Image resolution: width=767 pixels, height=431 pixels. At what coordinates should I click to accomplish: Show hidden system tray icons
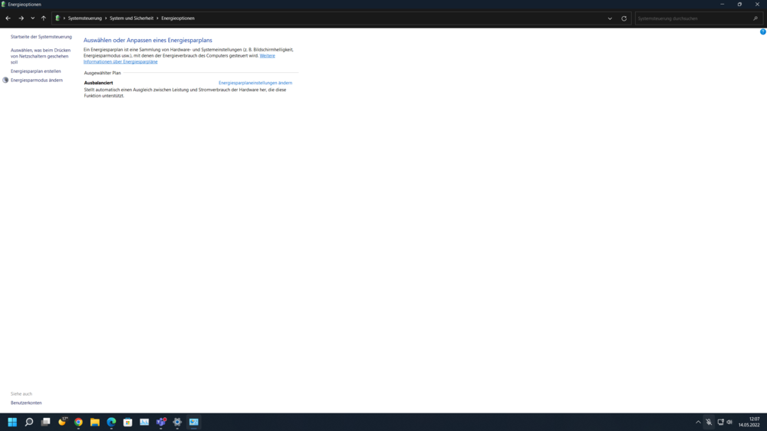coord(698,422)
